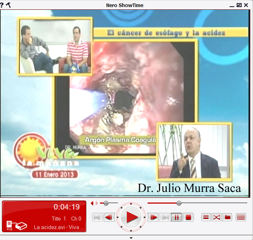253x240 pixels.
Task: Click the 0:04:19 elapsed time display
Action: click(x=67, y=207)
